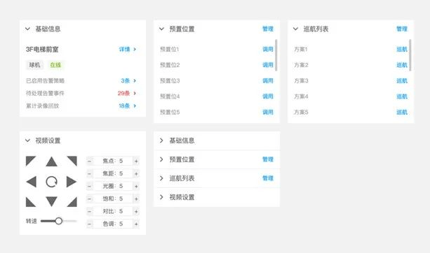The width and height of the screenshot is (430, 253).
Task: Increase 焦点 value with plus button
Action: click(x=136, y=161)
